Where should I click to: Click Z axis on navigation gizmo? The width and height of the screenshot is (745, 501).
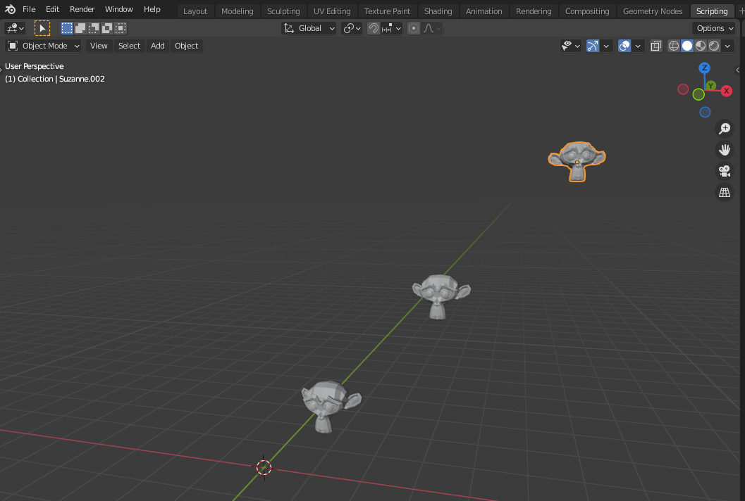(x=704, y=68)
